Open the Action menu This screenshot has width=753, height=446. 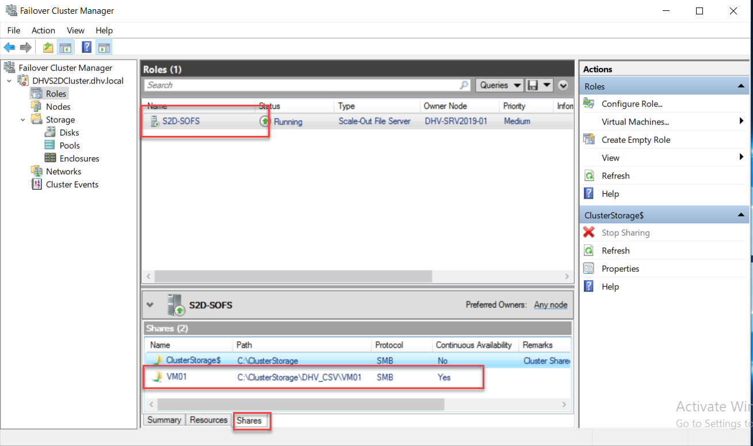coord(43,31)
